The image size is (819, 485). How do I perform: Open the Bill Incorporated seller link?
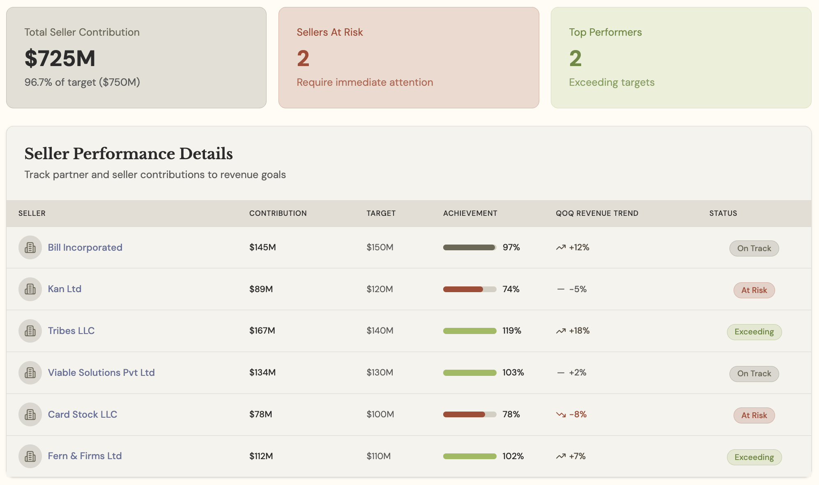[85, 247]
